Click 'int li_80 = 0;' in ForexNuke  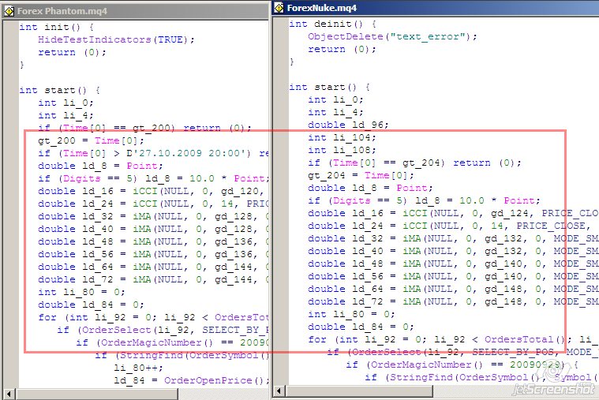[351, 314]
